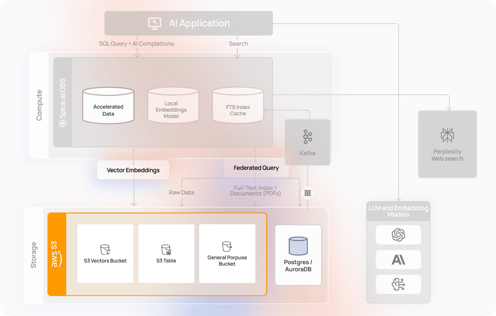Screen dimensions: 496x316
Task: Select the FTS Index Cache cylinder
Action: tap(238, 105)
